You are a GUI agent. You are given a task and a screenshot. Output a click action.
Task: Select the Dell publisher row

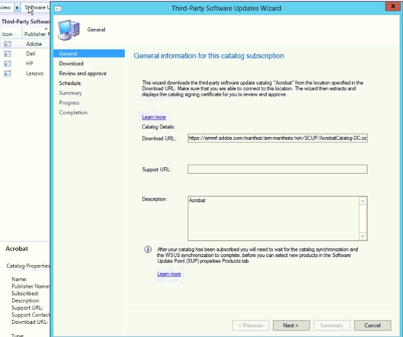click(x=25, y=54)
